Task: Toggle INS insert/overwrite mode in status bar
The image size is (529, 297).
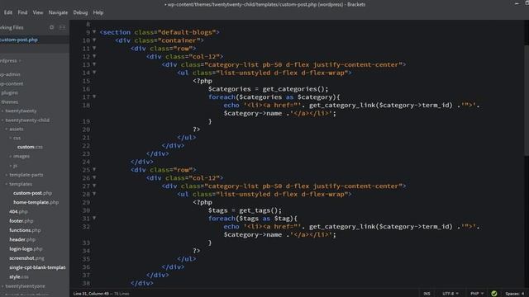Action: 427,294
